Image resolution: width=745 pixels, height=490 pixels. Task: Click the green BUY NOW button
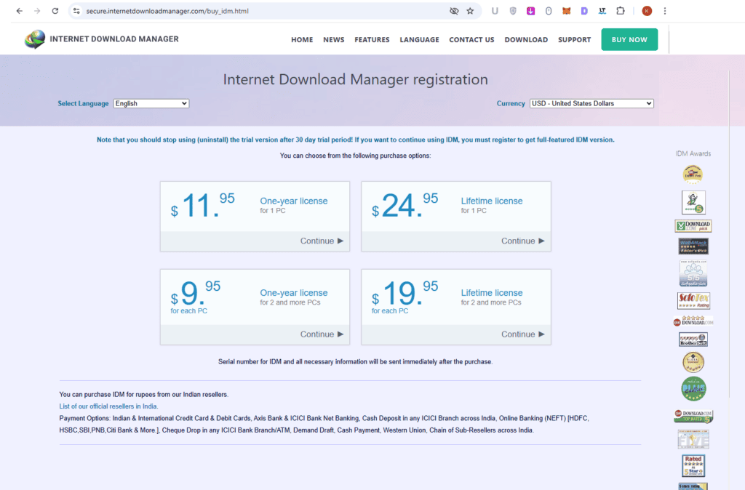pyautogui.click(x=629, y=39)
